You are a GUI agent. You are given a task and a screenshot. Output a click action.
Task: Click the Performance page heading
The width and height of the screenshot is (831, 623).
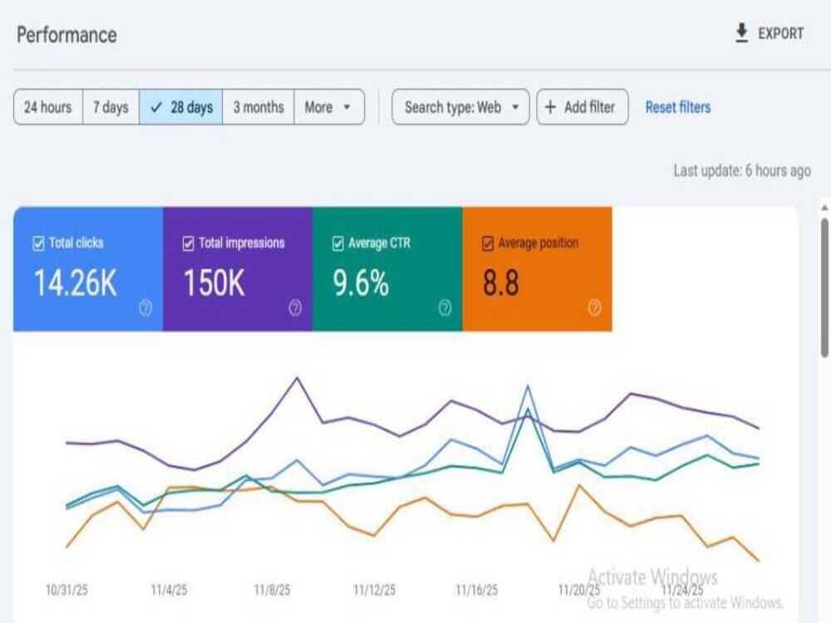[x=66, y=35]
